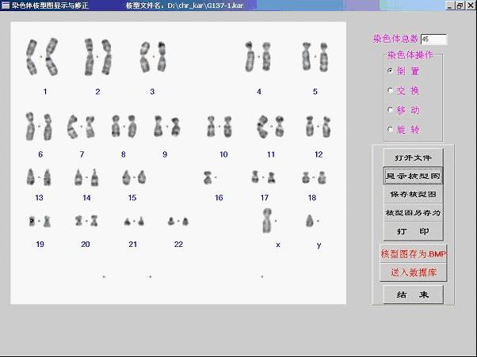This screenshot has width=477, height=357.
Task: Select the 倒置 (invert) radio button
Action: click(390, 70)
